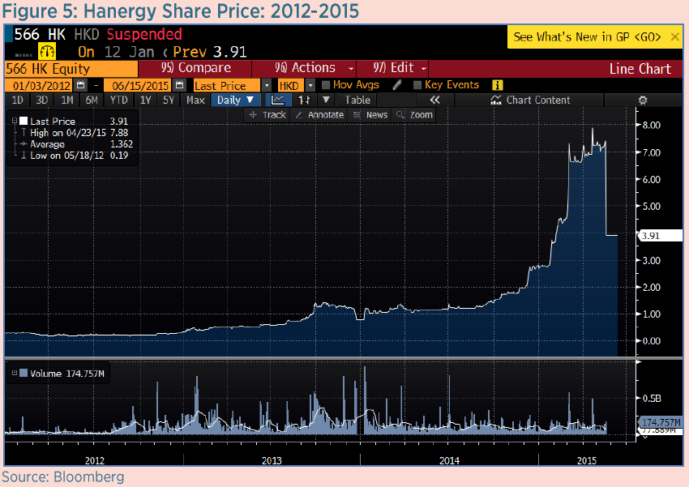Click the red Suspended status text
Screen dimensions: 689x487
(x=144, y=34)
